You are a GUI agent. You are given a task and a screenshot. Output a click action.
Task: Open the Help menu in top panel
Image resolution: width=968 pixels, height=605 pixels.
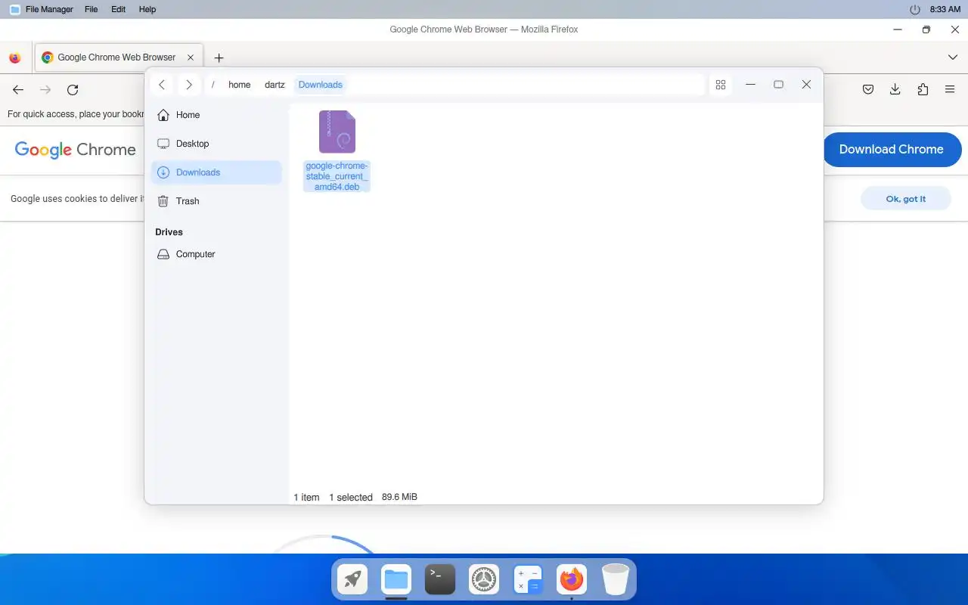[147, 9]
